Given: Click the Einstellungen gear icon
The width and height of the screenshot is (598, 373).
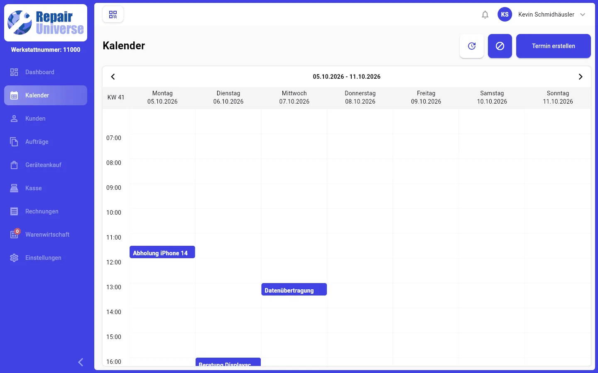Looking at the screenshot, I should tap(14, 258).
